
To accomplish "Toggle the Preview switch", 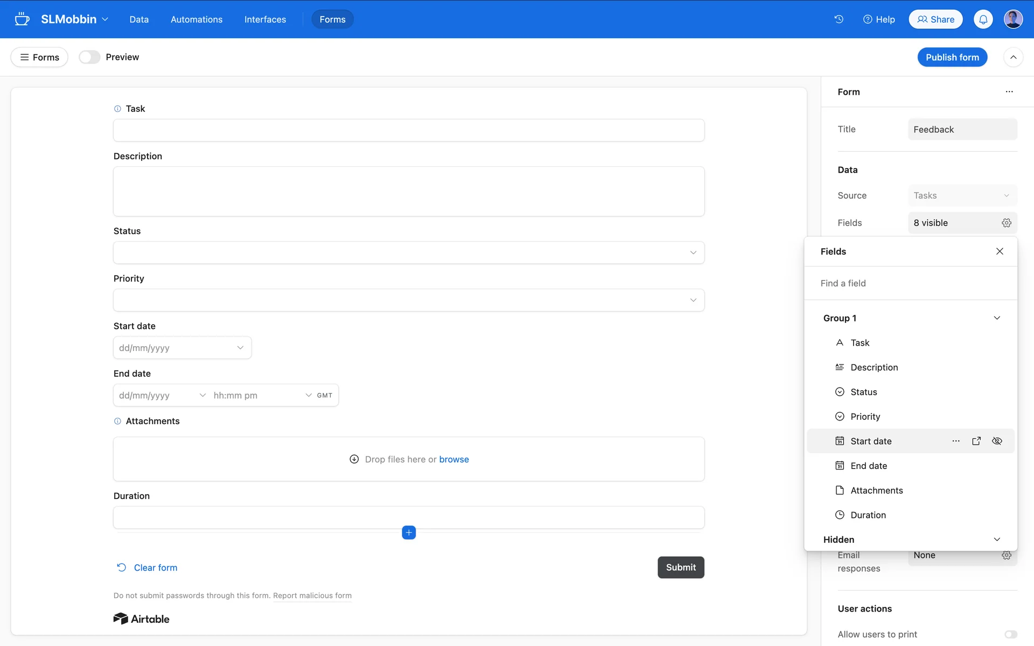I will coord(89,57).
